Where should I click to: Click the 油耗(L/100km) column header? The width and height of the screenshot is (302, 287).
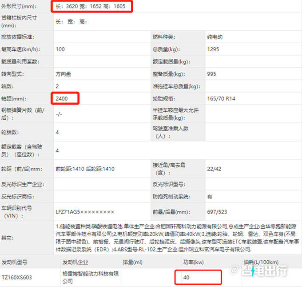(x=261, y=262)
